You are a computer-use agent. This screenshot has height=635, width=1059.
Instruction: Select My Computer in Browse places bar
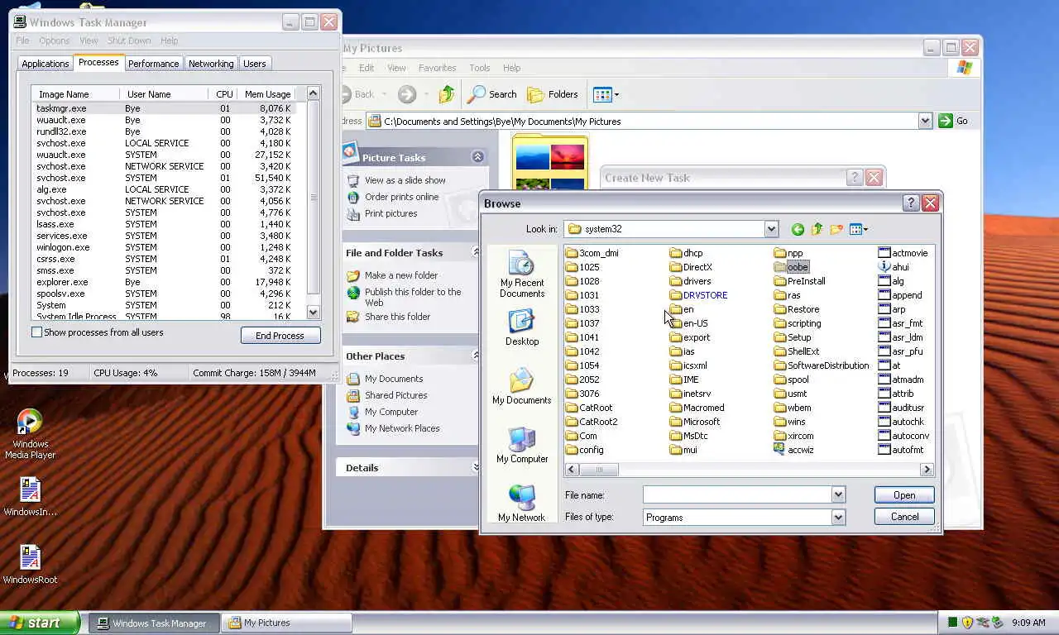tap(522, 445)
